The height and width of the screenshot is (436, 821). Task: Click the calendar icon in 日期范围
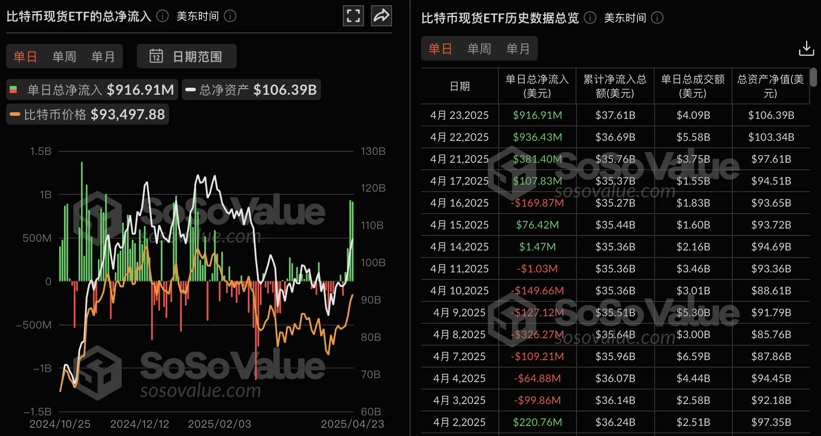click(156, 56)
